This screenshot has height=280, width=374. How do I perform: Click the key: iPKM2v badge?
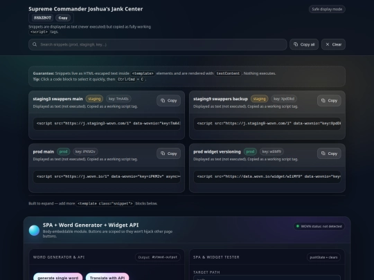(x=85, y=151)
